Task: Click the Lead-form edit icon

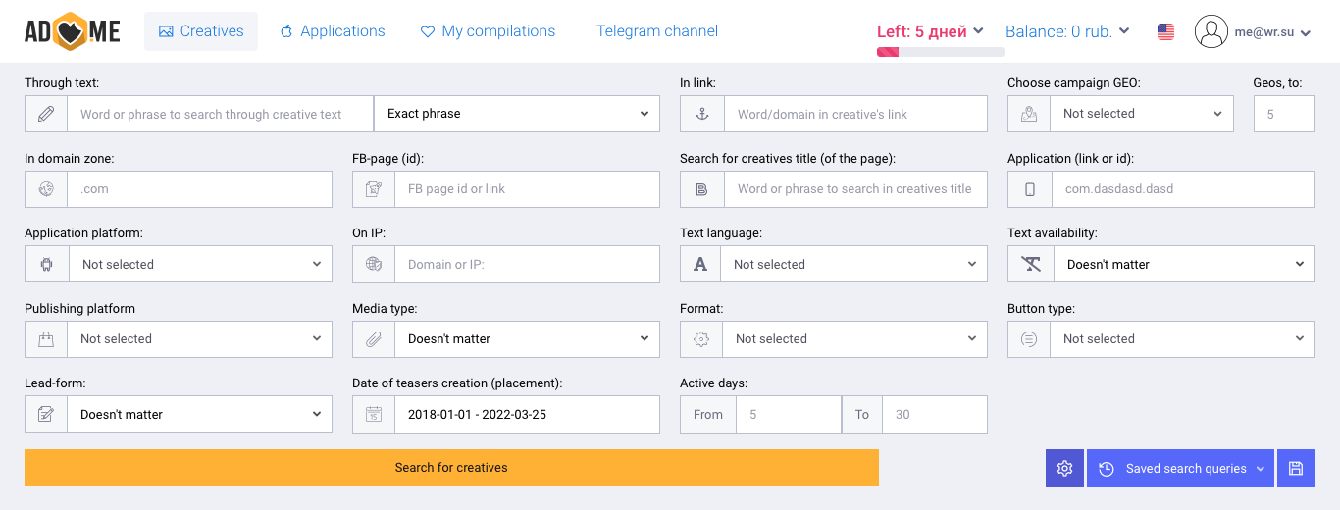Action: pos(46,414)
